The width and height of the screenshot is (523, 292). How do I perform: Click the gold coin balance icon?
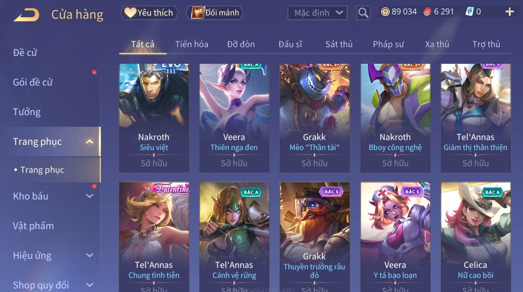(x=385, y=12)
